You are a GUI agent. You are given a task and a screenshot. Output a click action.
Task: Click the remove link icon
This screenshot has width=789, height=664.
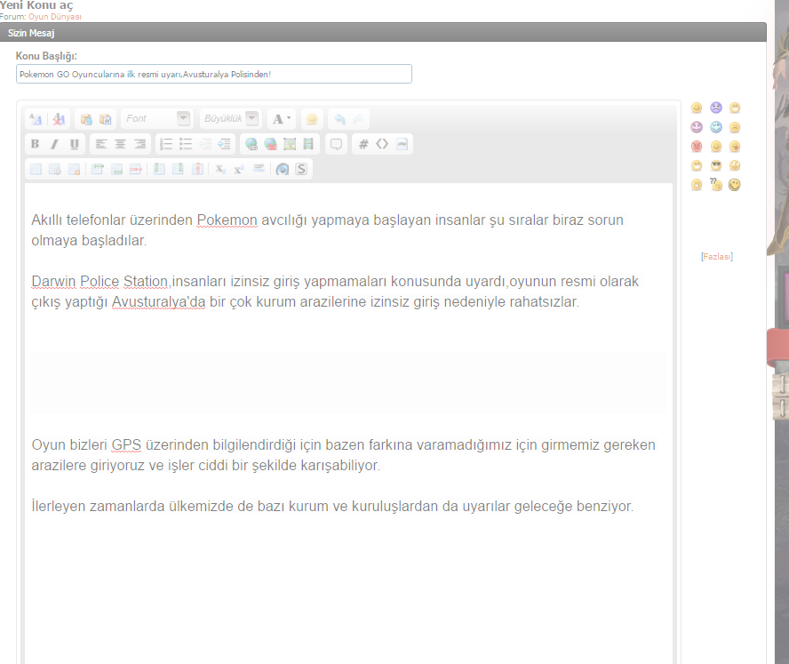click(270, 144)
